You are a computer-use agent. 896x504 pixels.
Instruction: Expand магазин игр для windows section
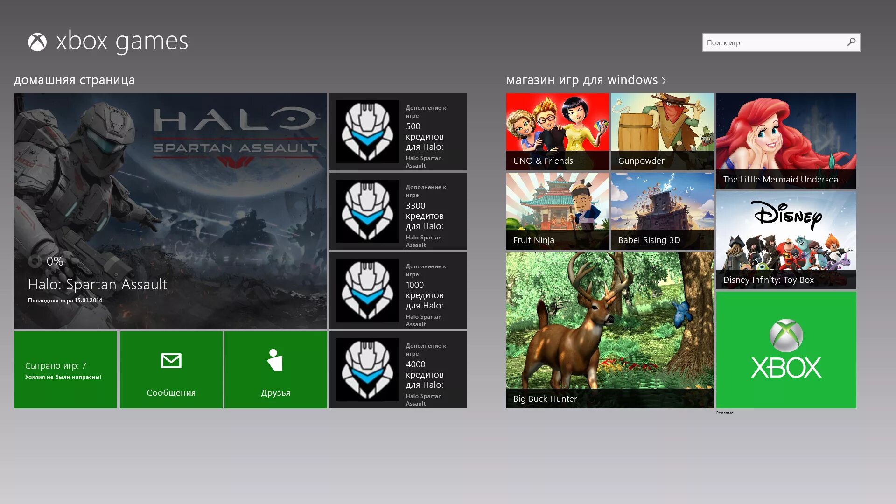click(x=586, y=79)
